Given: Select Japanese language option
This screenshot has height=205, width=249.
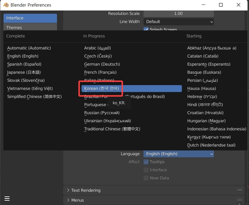Looking at the screenshot, I should click(24, 72).
